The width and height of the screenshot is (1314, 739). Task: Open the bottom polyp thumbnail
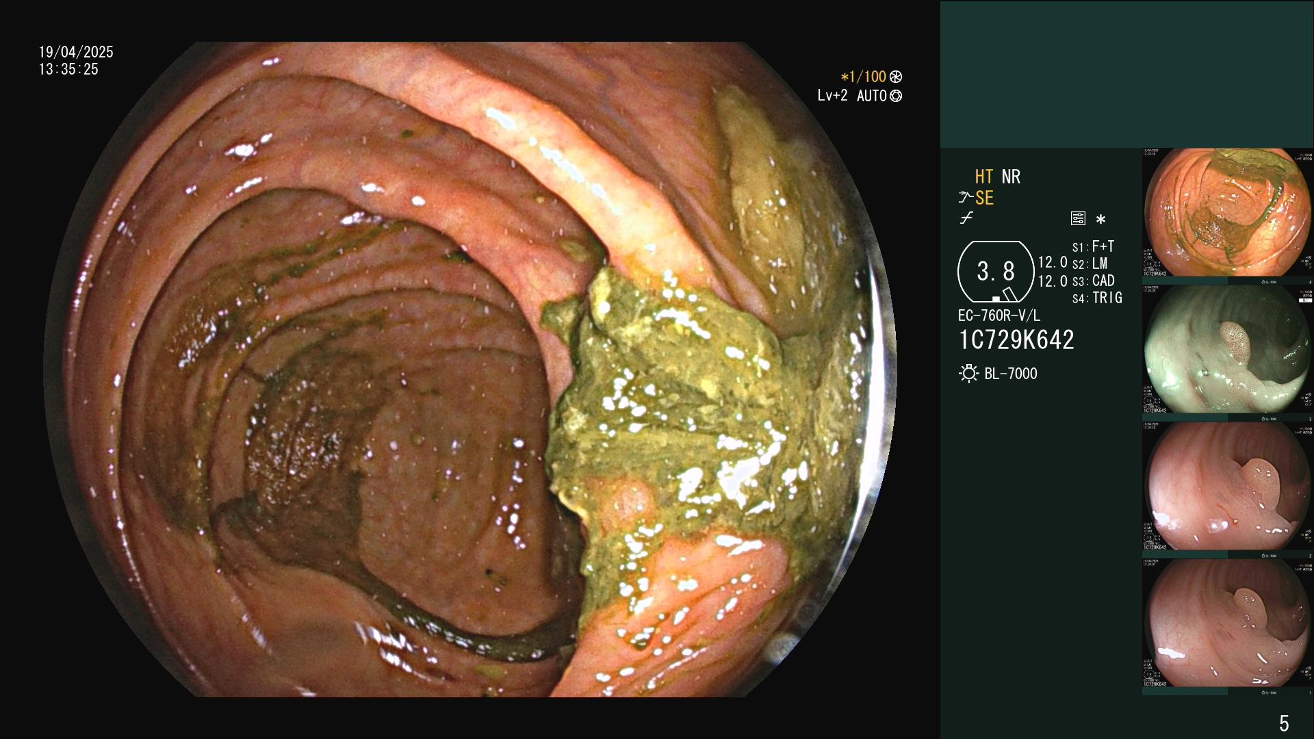tap(1227, 623)
